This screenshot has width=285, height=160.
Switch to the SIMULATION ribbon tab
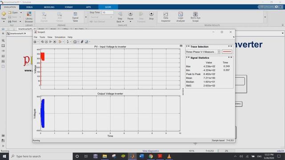pos(10,7)
